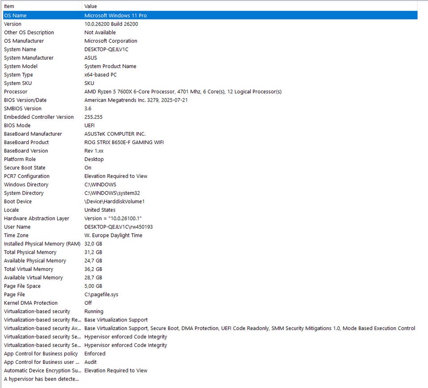Viewport: 428px width, 388px height.
Task: Click the "A hypervisor has been detecte..." item
Action: pos(41,380)
